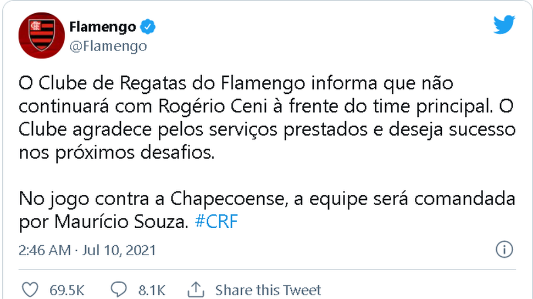Click the 'nos próximos desafios' text line
Image resolution: width=533 pixels, height=299 pixels.
click(116, 153)
